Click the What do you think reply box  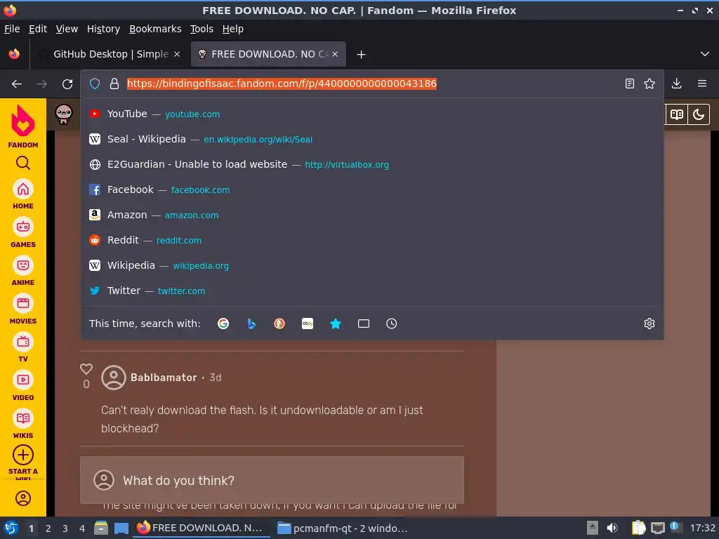click(272, 480)
